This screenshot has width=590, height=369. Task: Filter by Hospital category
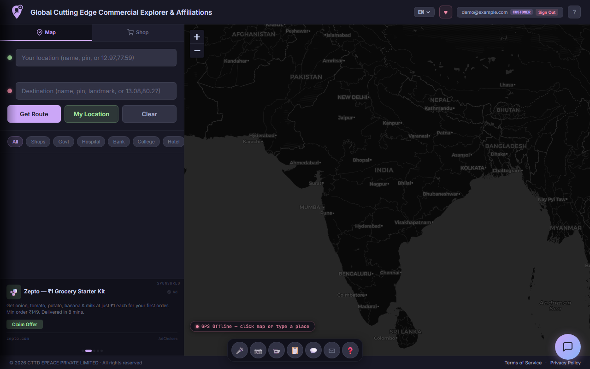[x=91, y=142]
